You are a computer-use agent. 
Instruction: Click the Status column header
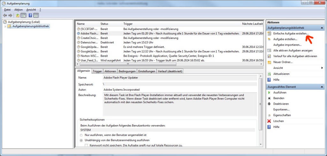[x=110, y=24]
